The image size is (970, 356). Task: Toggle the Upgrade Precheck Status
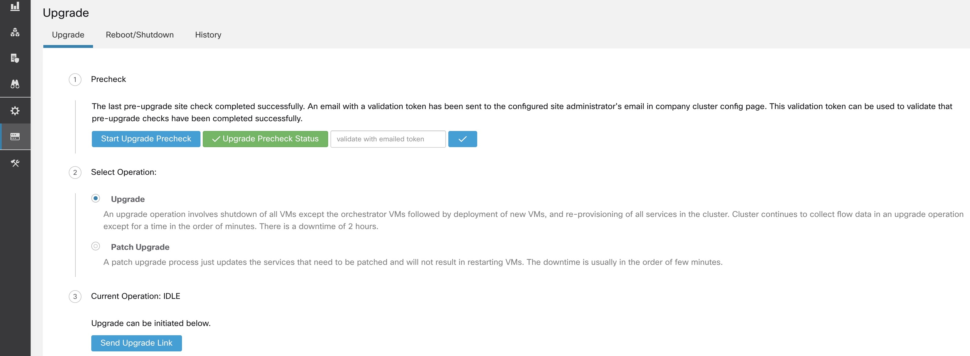click(265, 138)
